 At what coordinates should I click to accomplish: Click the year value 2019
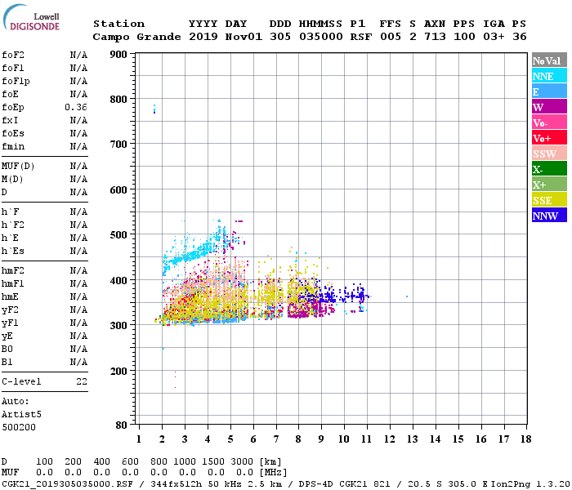[x=203, y=37]
